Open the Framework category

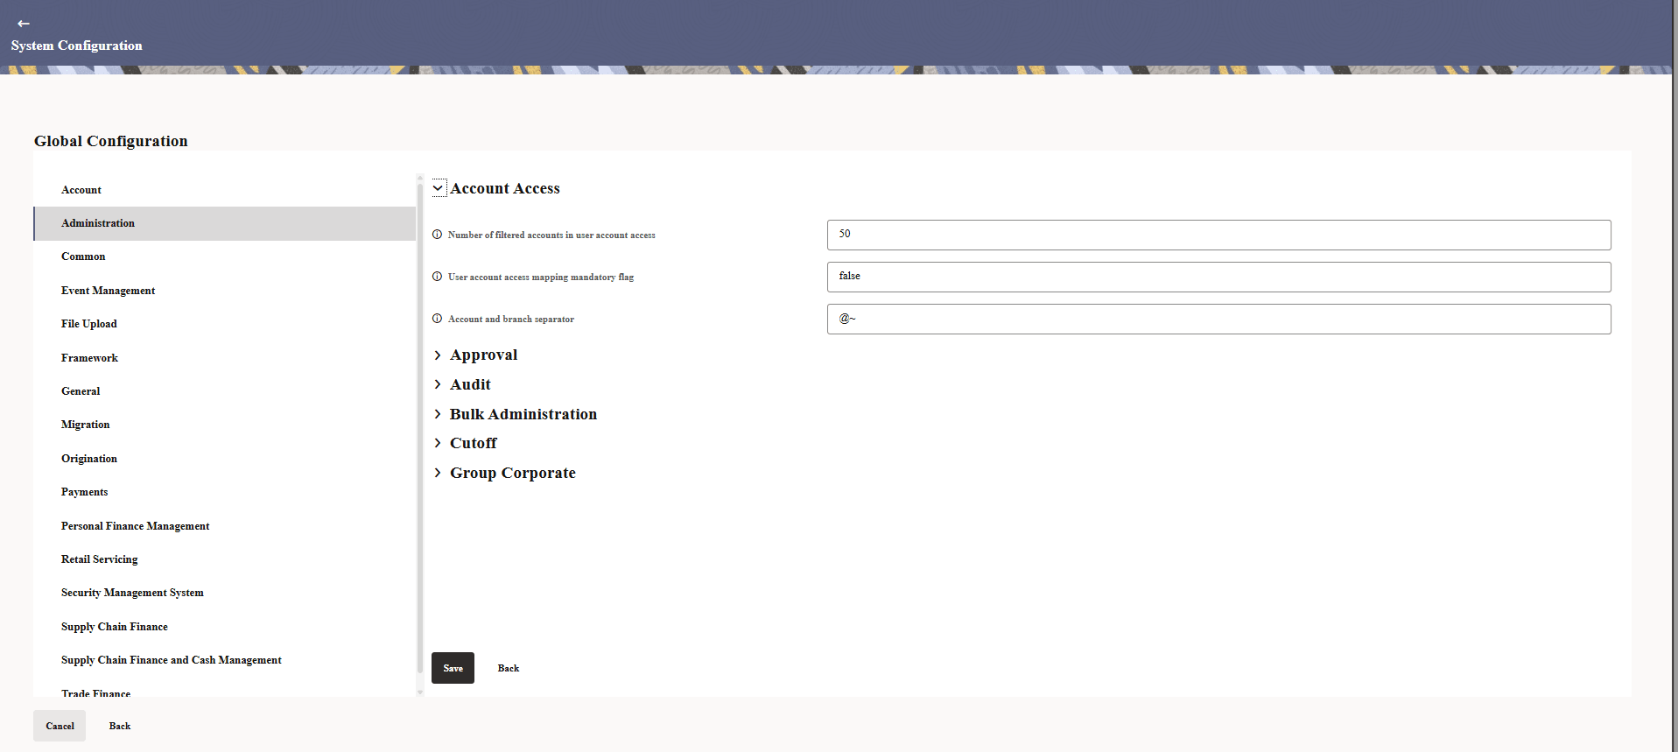pos(224,358)
